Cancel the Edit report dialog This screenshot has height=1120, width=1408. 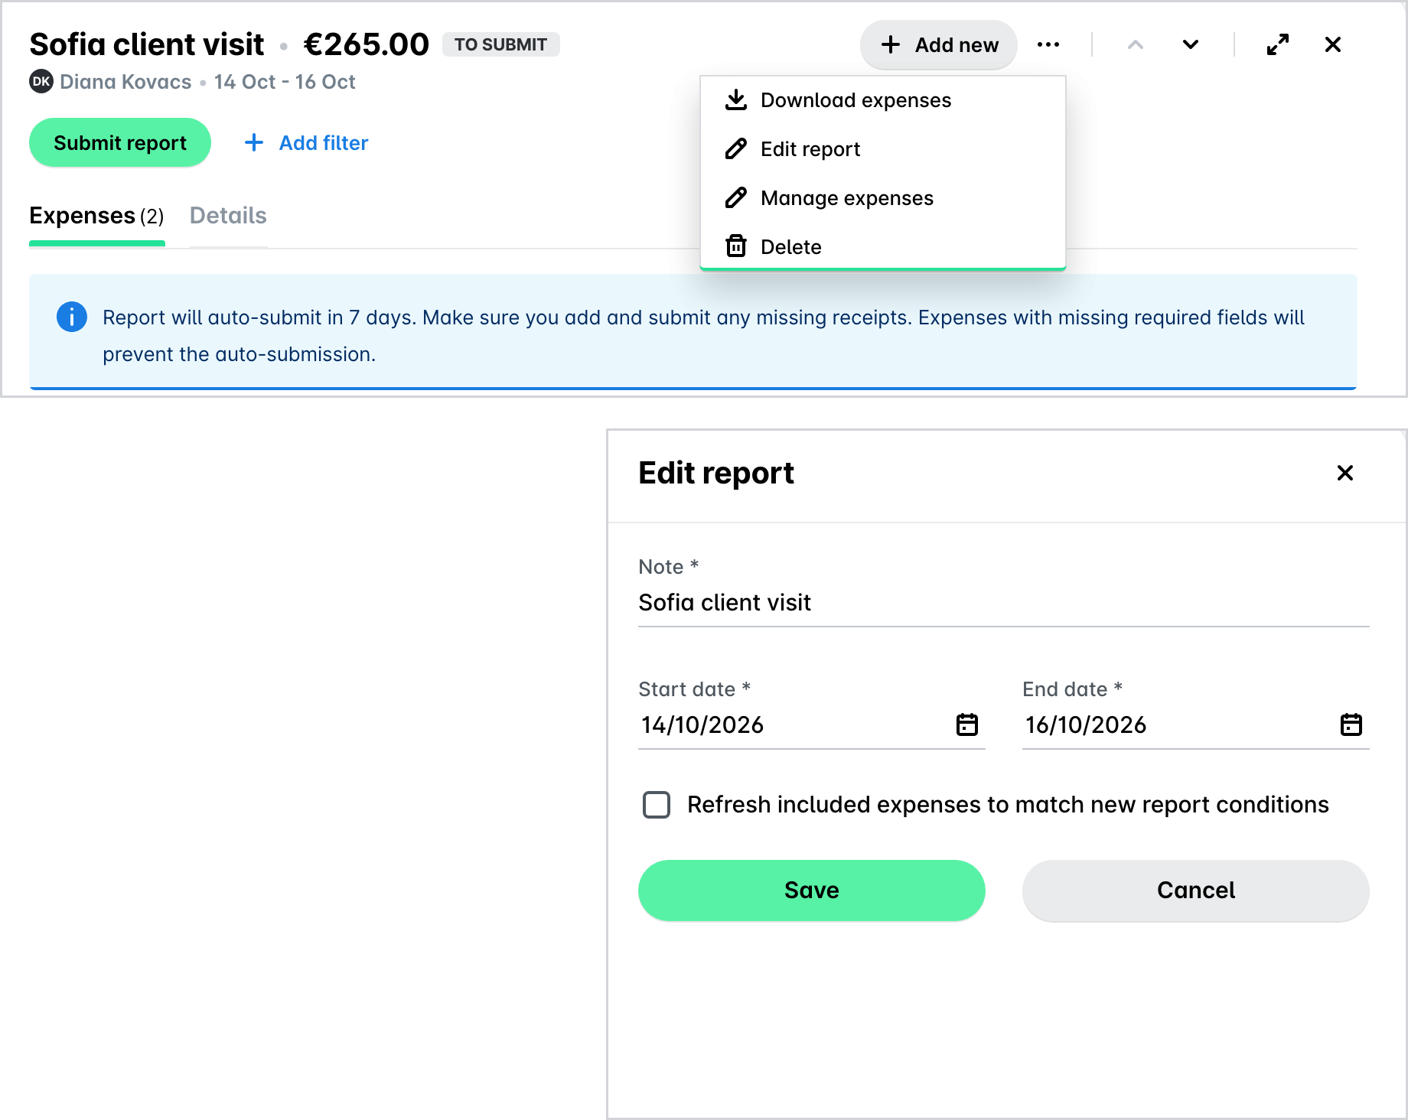coord(1196,890)
